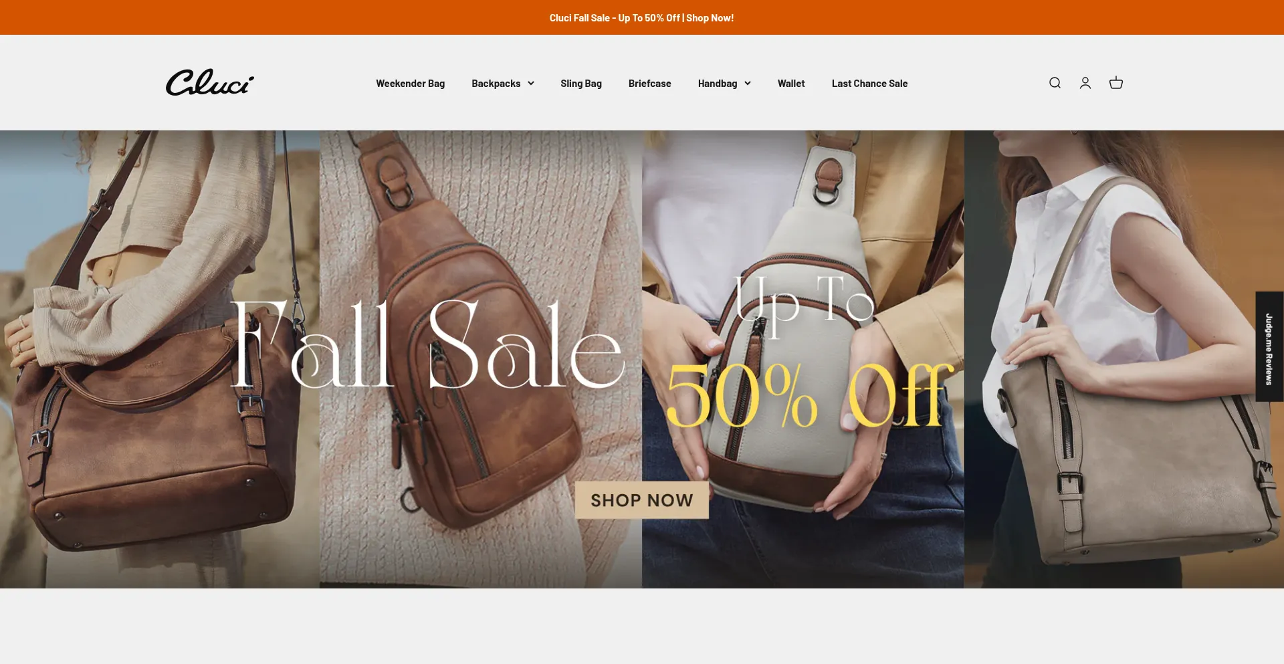
Task: Open the Wallet category
Action: pos(791,84)
